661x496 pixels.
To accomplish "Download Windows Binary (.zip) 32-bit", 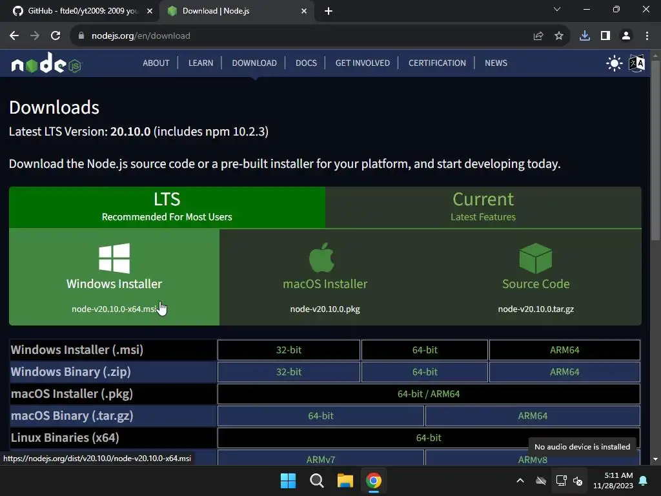I will point(289,372).
